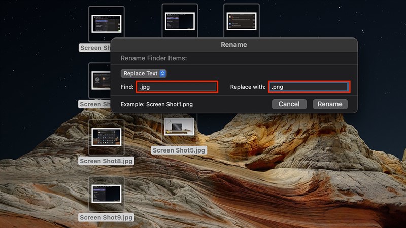
Task: Click the Replace with field containing .png
Action: pos(309,87)
